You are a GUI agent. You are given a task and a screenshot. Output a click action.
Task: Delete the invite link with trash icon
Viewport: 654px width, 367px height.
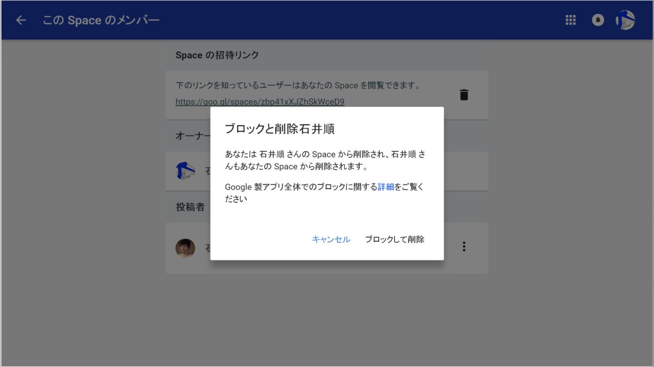click(x=464, y=95)
